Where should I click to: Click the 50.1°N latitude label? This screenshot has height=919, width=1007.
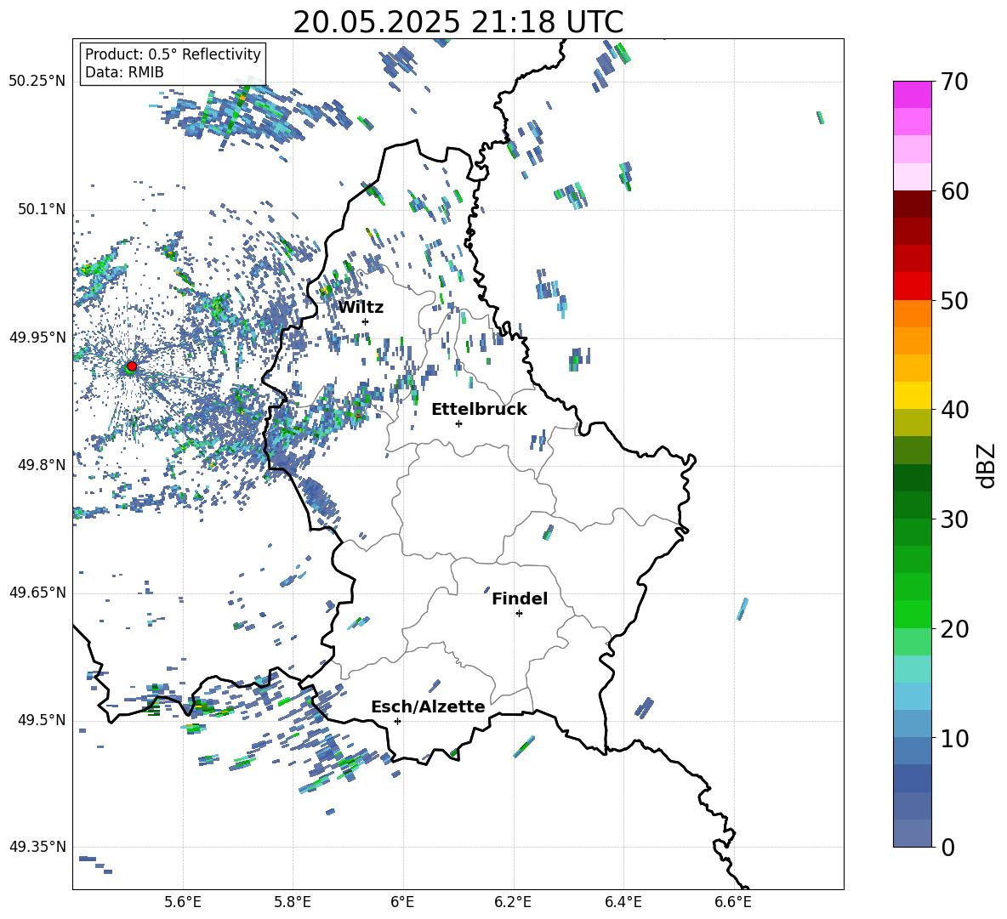pyautogui.click(x=41, y=209)
